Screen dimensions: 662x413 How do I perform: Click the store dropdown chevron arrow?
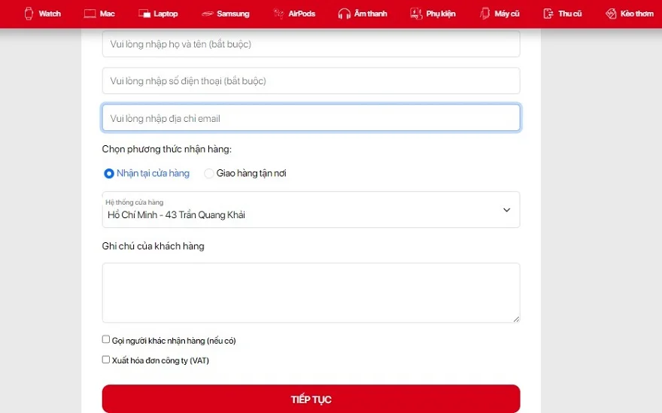tap(506, 210)
